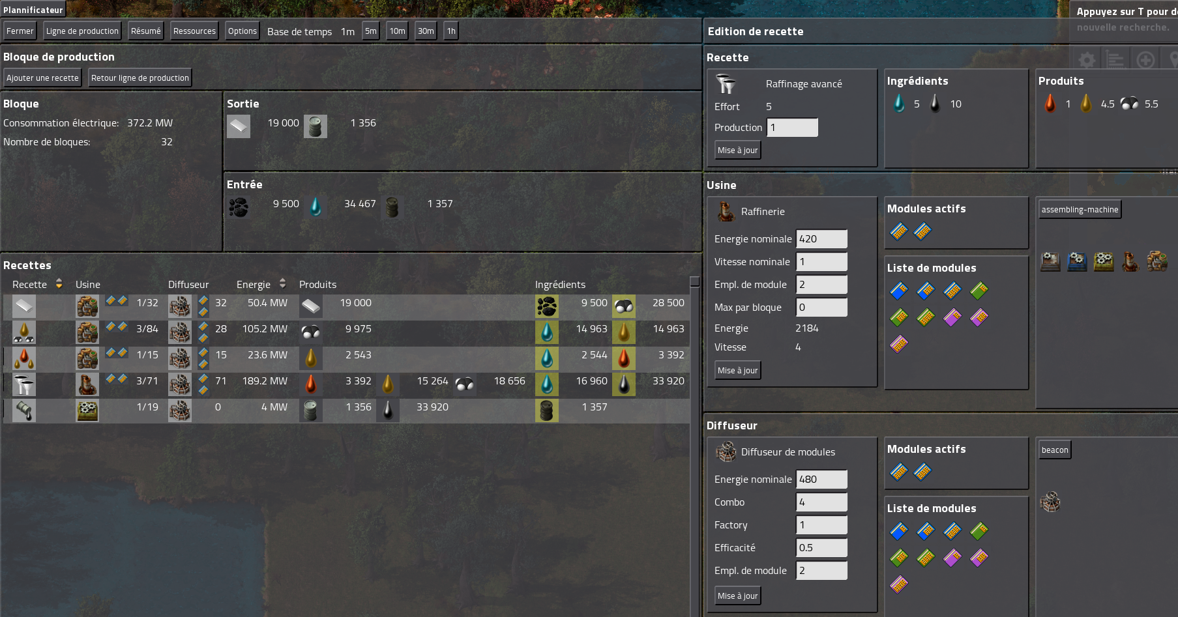Focus the Efficacité input field
This screenshot has height=617, width=1178.
822,547
